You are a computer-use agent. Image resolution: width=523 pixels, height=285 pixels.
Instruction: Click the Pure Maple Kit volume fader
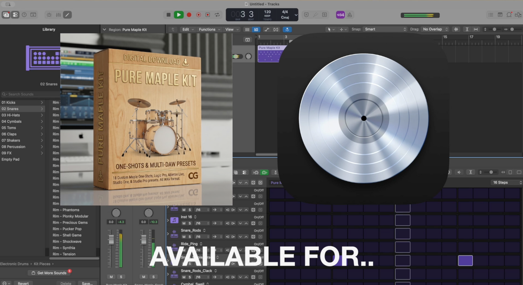click(x=111, y=239)
